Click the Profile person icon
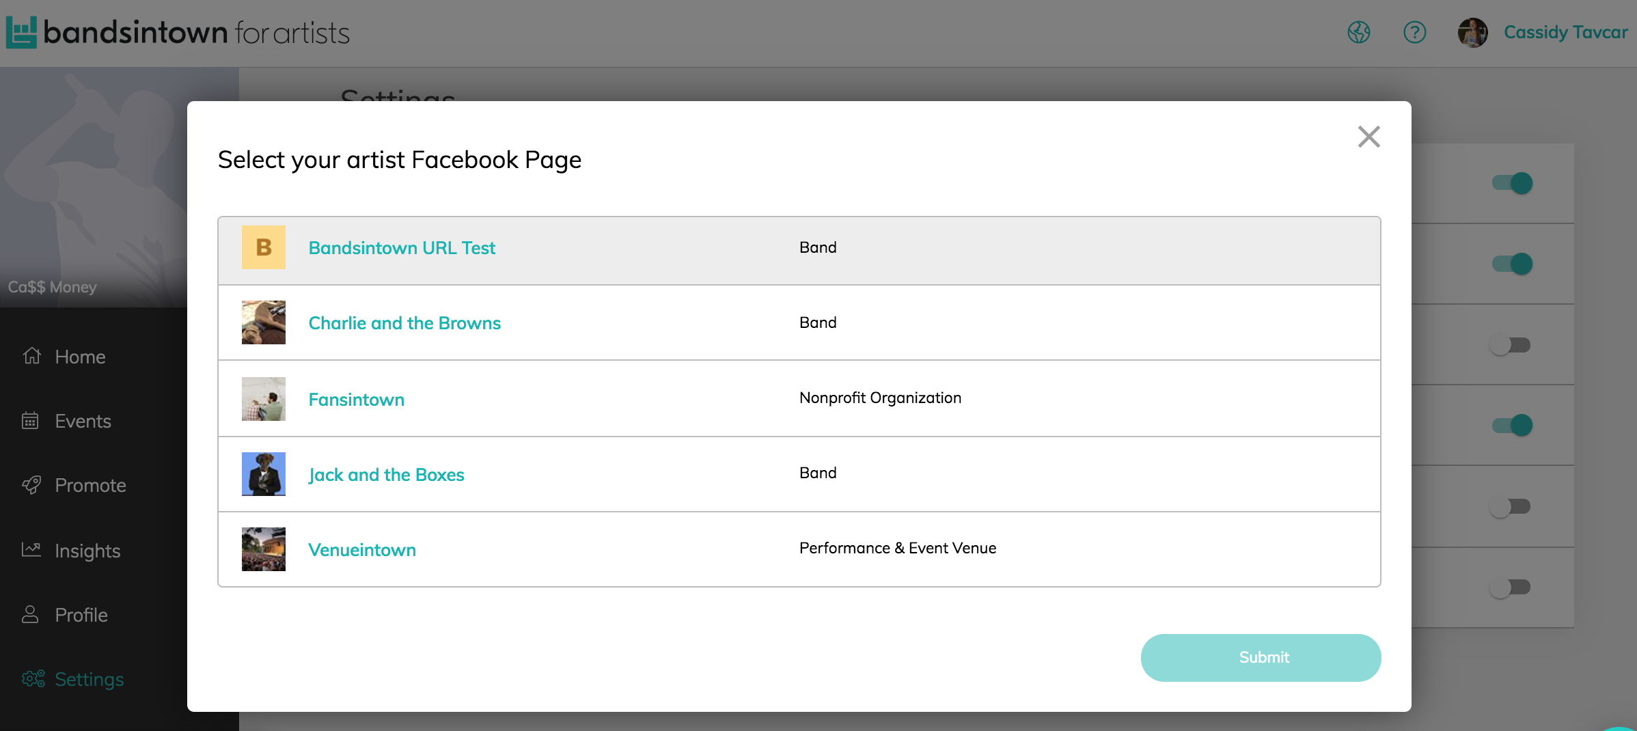The image size is (1637, 731). pos(30,613)
